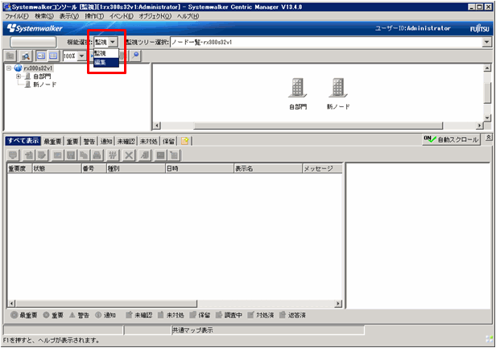Screen dimensions: 496x348
Task: Switch to the 警告 tab
Action: click(x=89, y=142)
